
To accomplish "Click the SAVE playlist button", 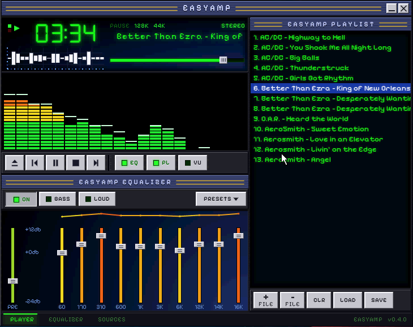I will point(378,300).
